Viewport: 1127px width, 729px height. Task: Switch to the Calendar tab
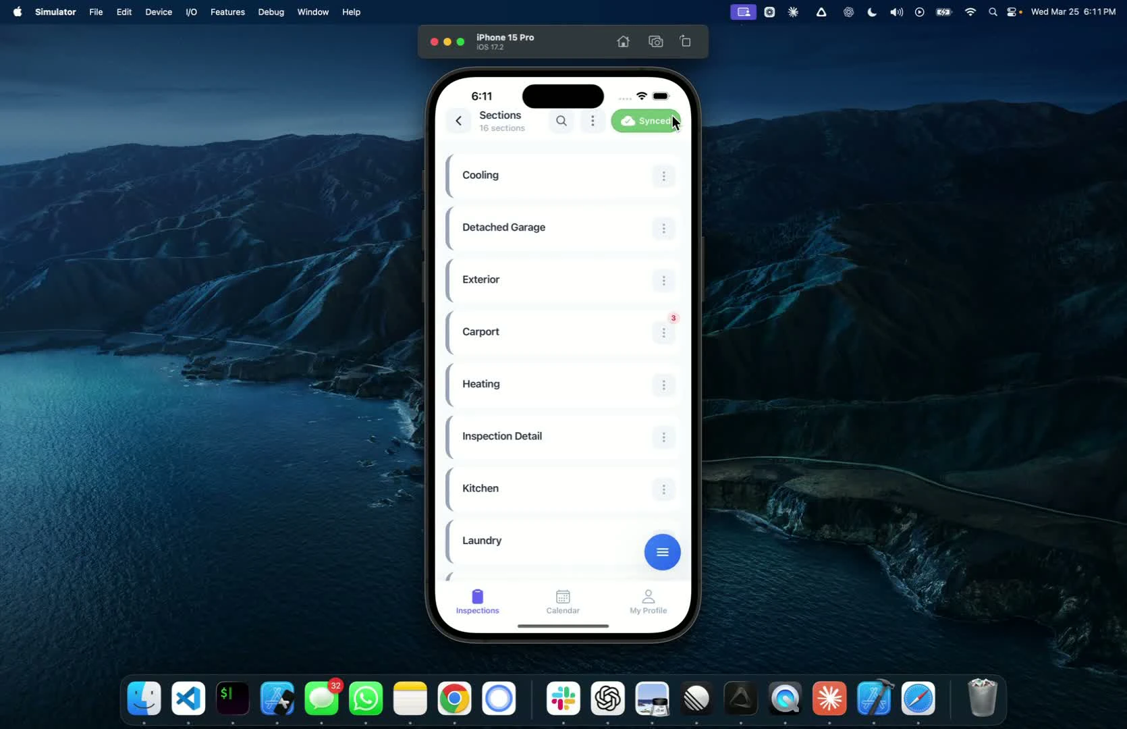point(563,601)
